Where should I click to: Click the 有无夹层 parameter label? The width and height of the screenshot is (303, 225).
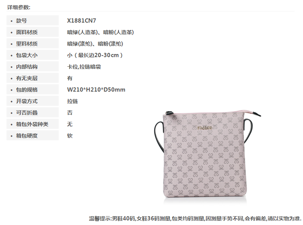27,78
